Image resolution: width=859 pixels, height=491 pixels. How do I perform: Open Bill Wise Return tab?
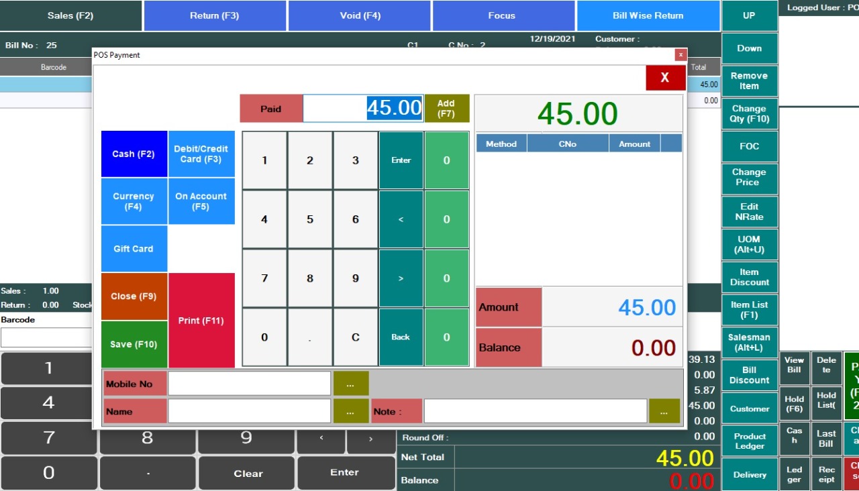click(648, 15)
